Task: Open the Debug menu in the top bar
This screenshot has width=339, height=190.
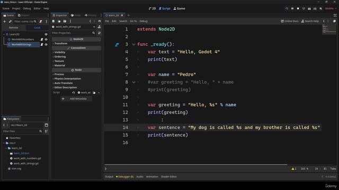Action: pyautogui.click(x=27, y=8)
